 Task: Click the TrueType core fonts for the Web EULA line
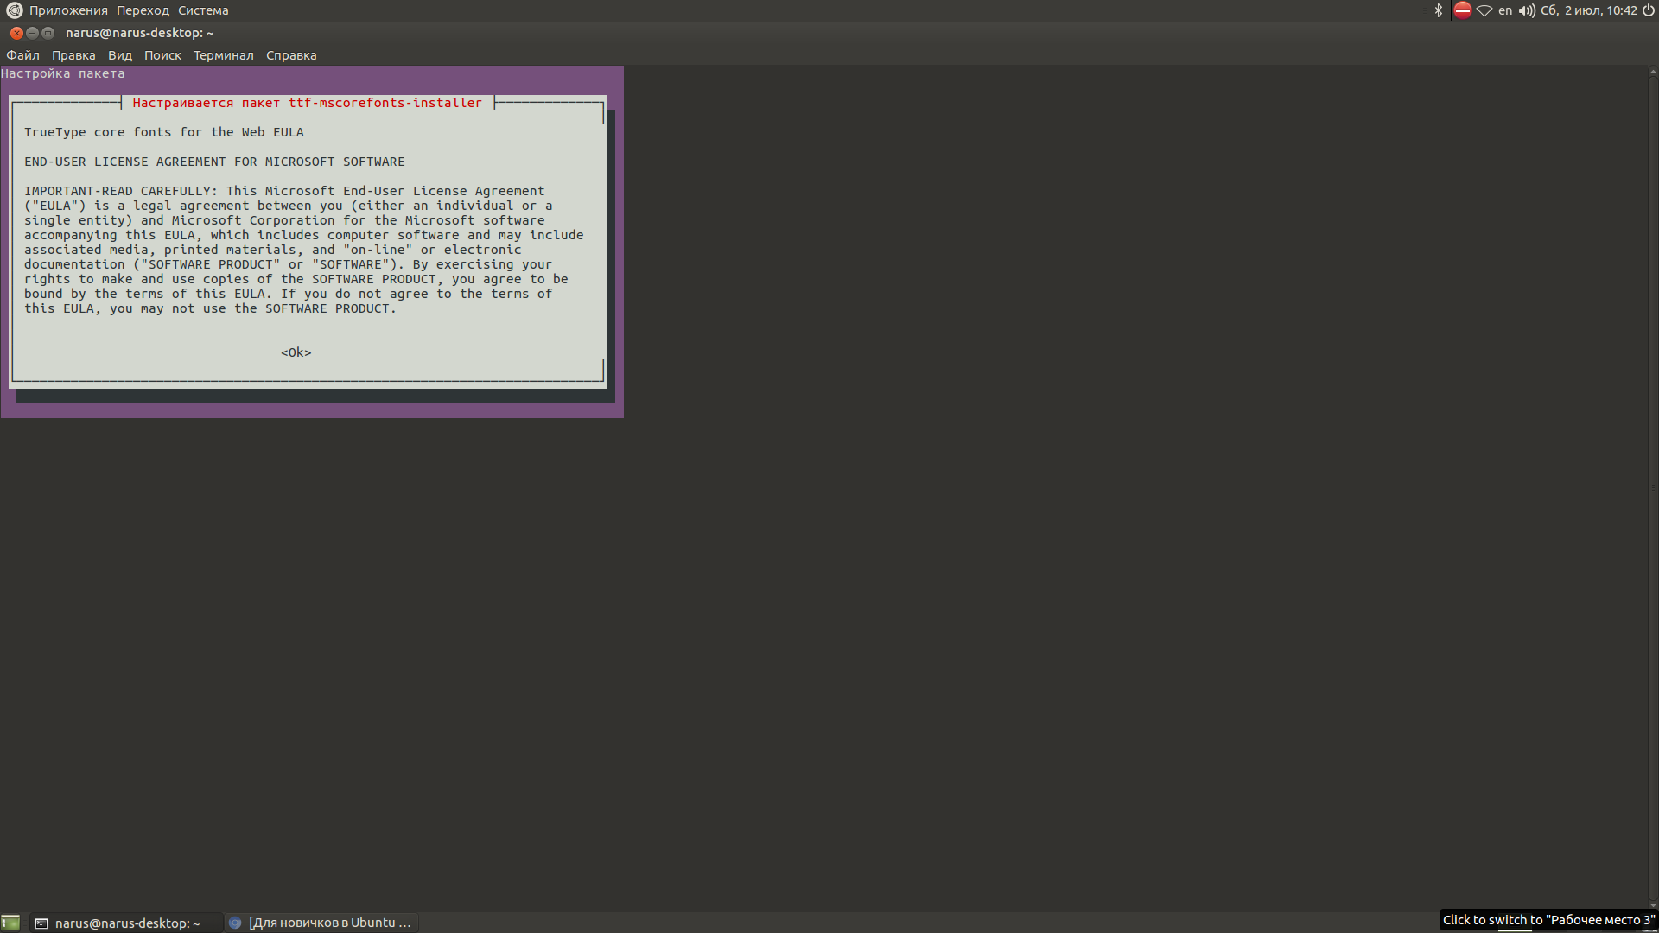164,132
